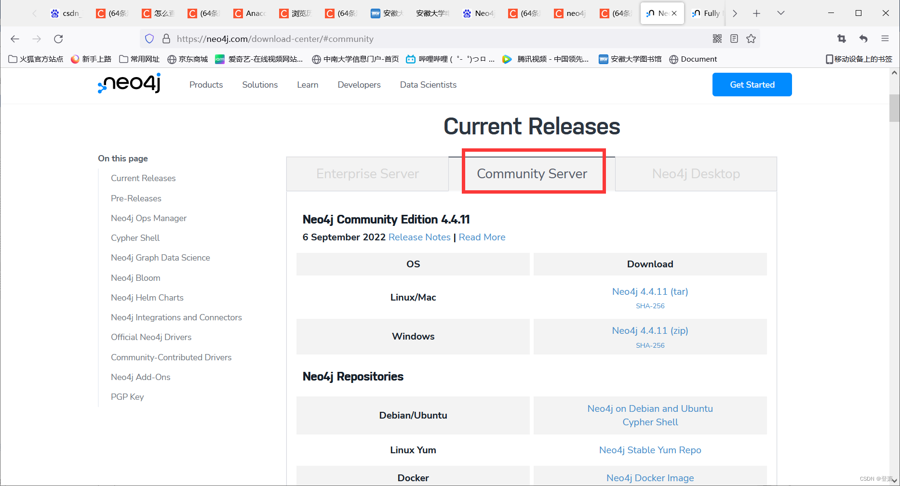Select the Neo4j Desktop tab
Viewport: 900px width, 486px height.
pyautogui.click(x=696, y=174)
